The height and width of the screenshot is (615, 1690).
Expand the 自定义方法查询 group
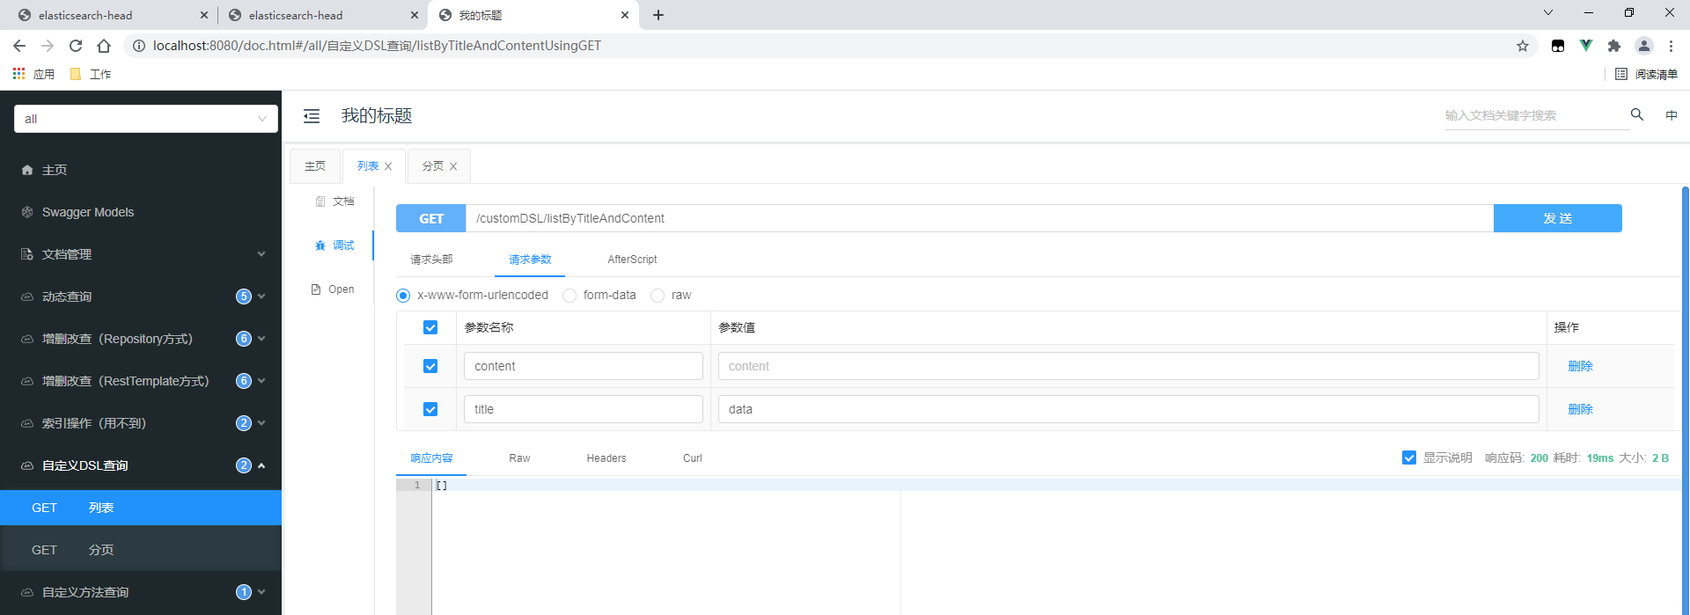coord(261,592)
